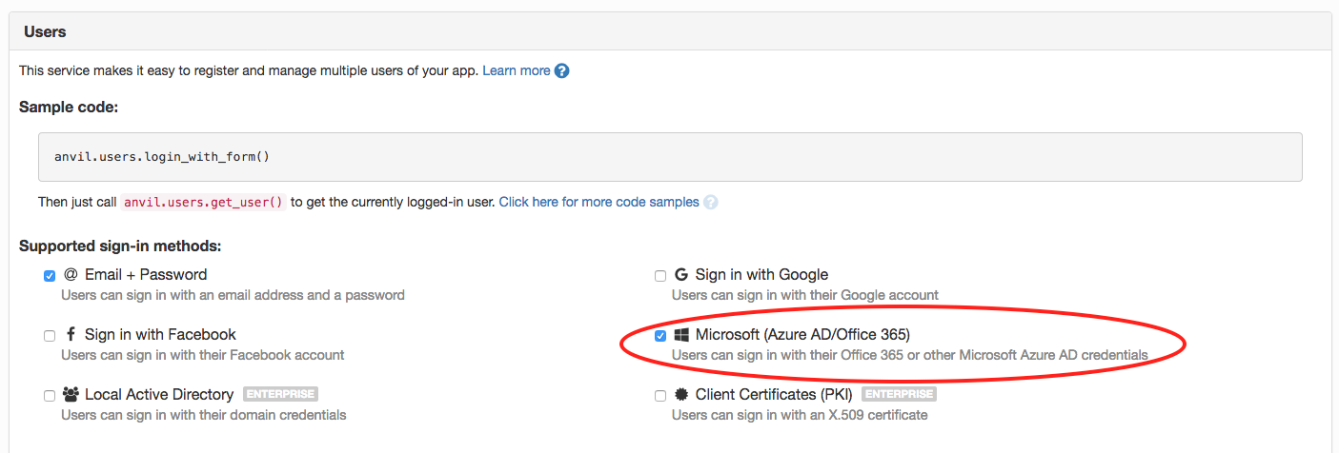Check the Client Certificates (PKI) checkbox
Screen dimensions: 1339x453
point(660,396)
